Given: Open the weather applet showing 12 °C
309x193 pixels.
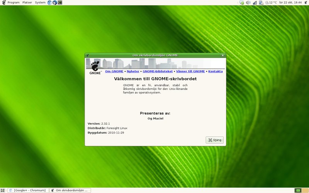Looking at the screenshot, I should coord(271,3).
